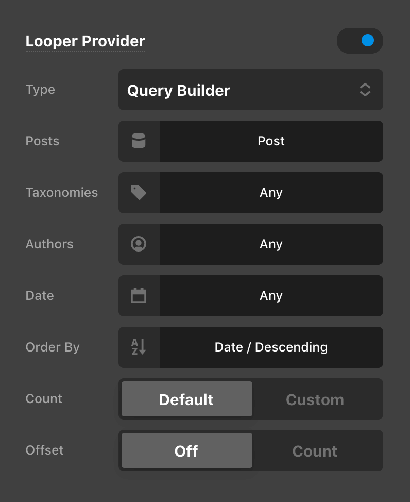
Task: Click the Taxonomies tag icon
Action: (x=139, y=193)
